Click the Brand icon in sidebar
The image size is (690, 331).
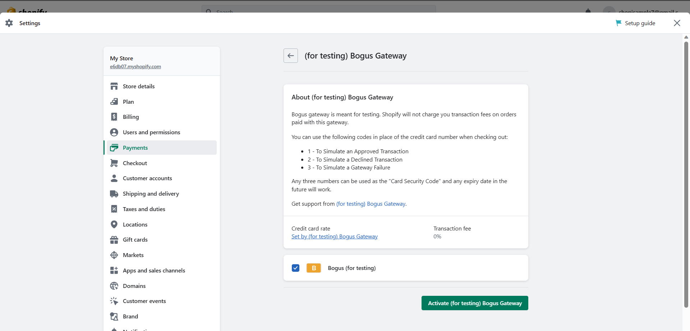click(x=114, y=316)
